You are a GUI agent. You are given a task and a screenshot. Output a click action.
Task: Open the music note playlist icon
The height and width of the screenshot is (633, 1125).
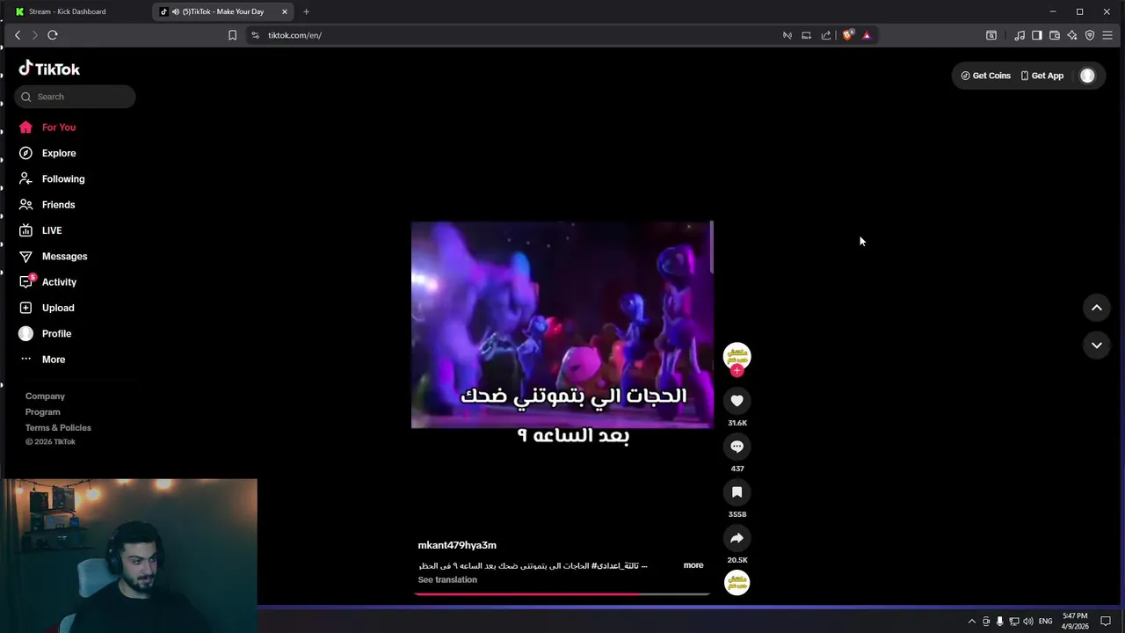click(x=1020, y=35)
